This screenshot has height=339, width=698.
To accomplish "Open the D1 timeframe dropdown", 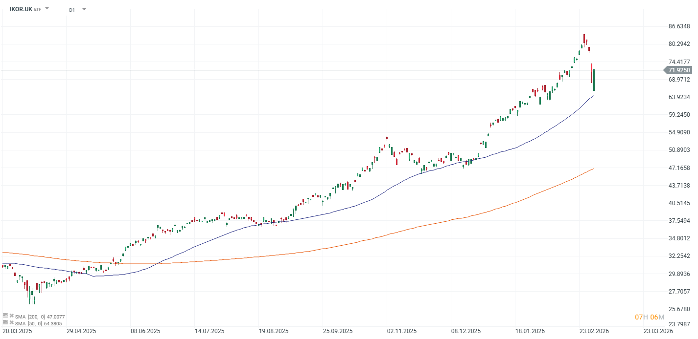I will (x=83, y=9).
